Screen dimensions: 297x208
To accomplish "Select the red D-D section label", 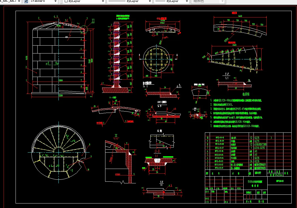I will point(157,151).
